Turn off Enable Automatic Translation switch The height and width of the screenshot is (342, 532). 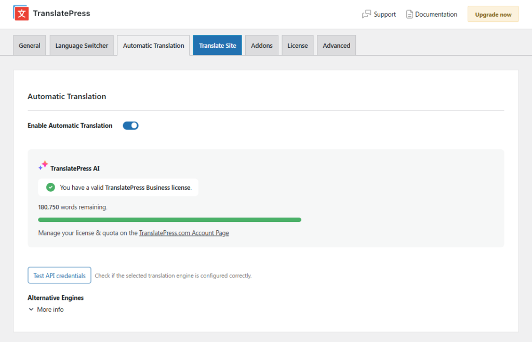coord(130,125)
